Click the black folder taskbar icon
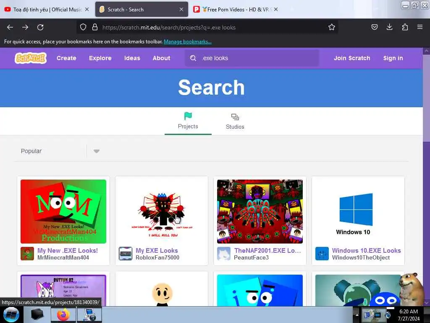The width and height of the screenshot is (430, 323). point(37,315)
